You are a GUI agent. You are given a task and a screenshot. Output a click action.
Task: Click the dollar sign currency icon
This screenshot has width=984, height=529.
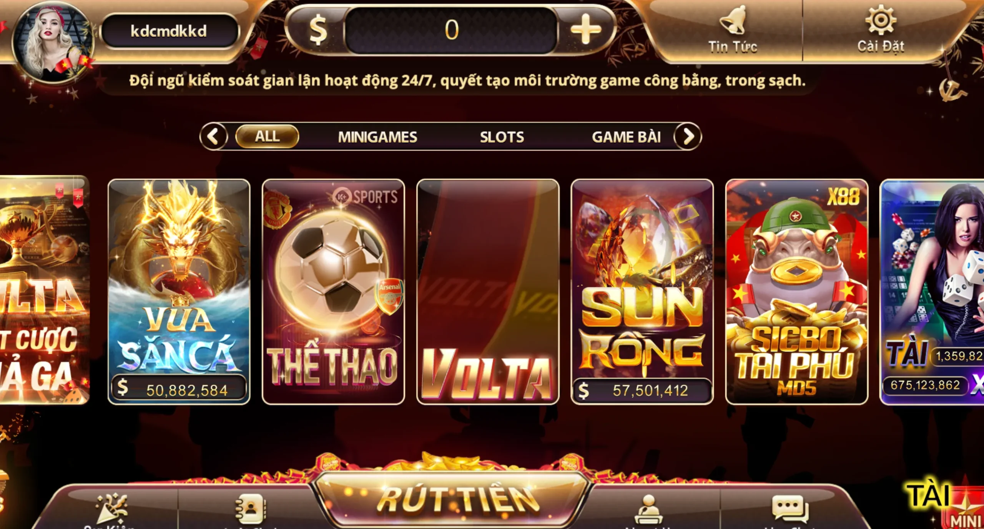318,30
